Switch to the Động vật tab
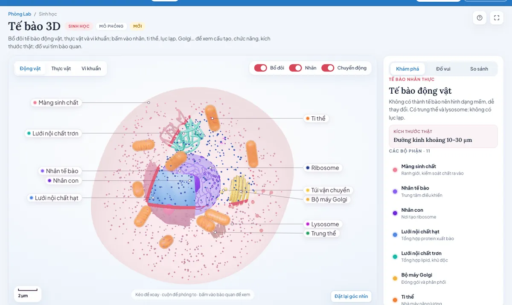This screenshot has height=305, width=512. point(30,69)
